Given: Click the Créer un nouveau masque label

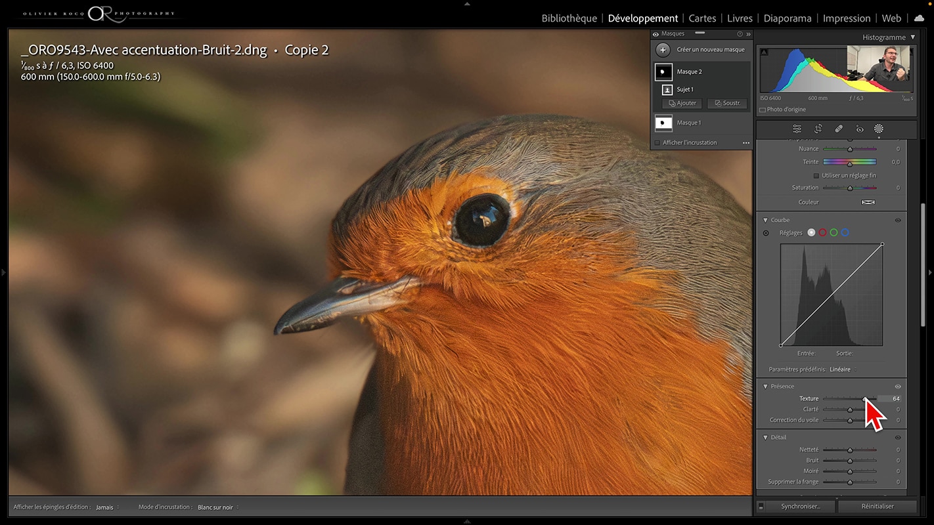Looking at the screenshot, I should (x=711, y=50).
